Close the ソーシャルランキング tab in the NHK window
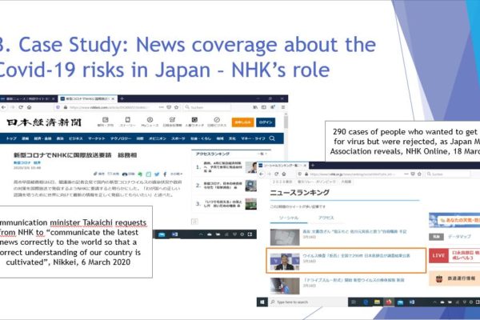 pyautogui.click(x=305, y=166)
